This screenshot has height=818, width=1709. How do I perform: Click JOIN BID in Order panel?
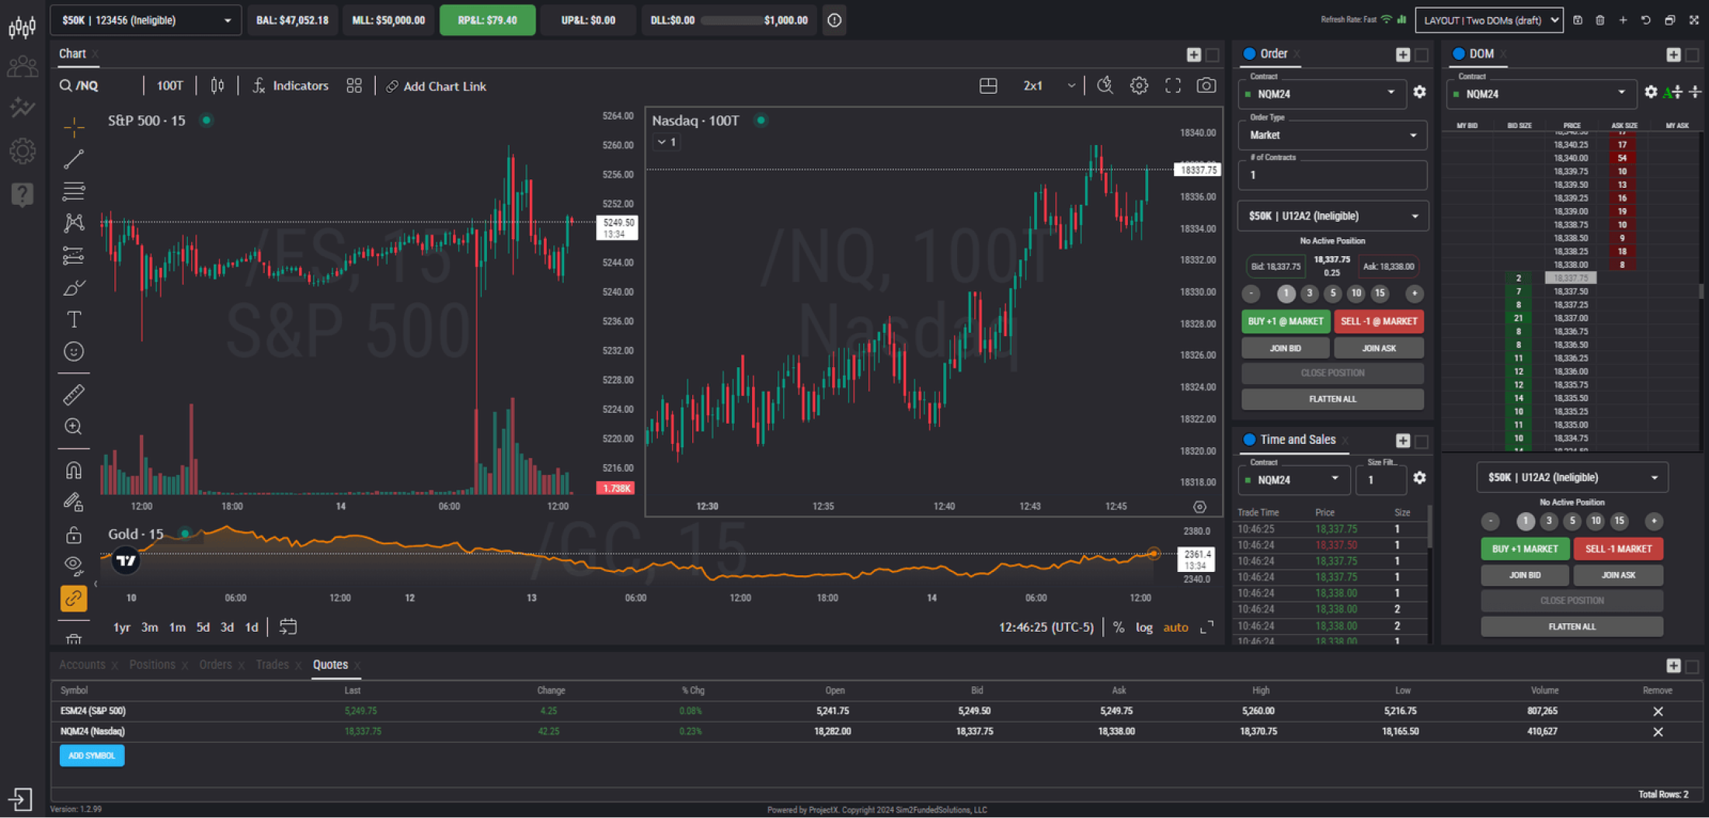pos(1286,348)
